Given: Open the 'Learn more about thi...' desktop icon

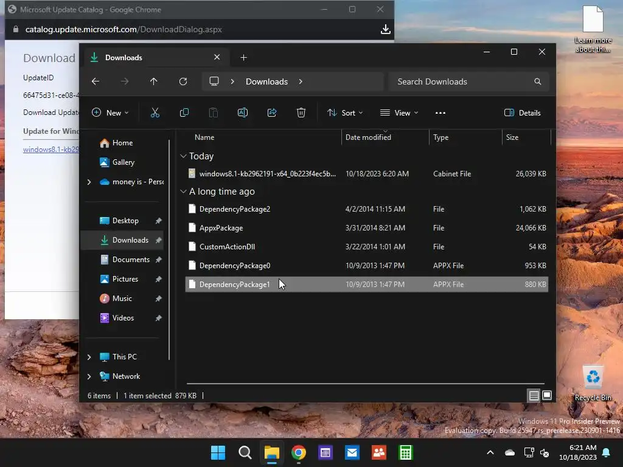Looking at the screenshot, I should (593, 29).
